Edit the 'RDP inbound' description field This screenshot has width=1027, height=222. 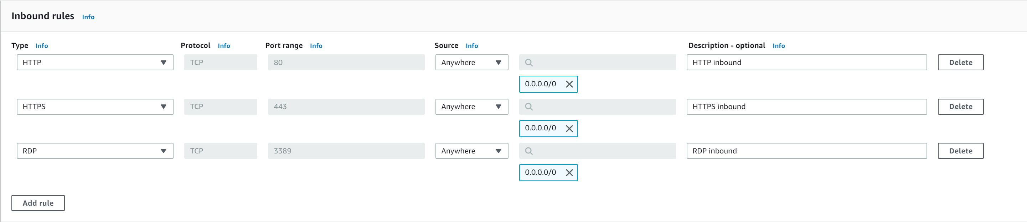806,151
